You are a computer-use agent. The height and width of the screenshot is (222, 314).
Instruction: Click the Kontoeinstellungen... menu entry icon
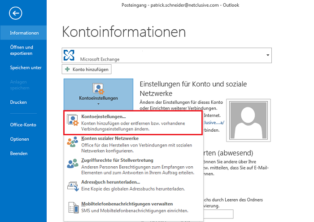point(73,120)
